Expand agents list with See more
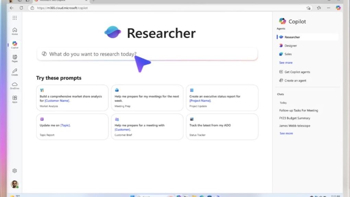The image size is (350, 197). tap(286, 63)
